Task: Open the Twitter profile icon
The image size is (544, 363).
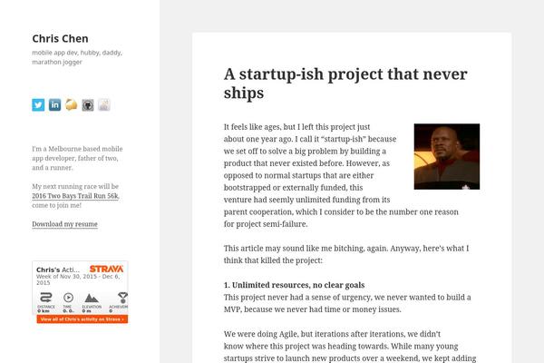Action: (38, 105)
